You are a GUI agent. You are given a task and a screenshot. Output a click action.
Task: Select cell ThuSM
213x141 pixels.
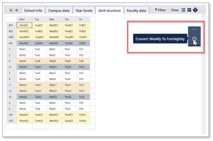click(69, 43)
